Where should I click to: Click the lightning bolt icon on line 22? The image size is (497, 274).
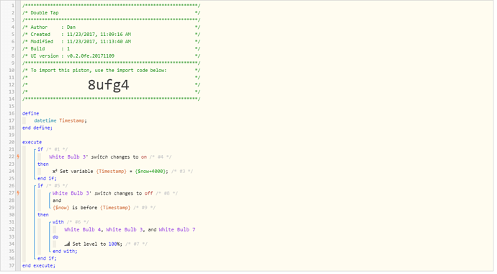coord(18,156)
